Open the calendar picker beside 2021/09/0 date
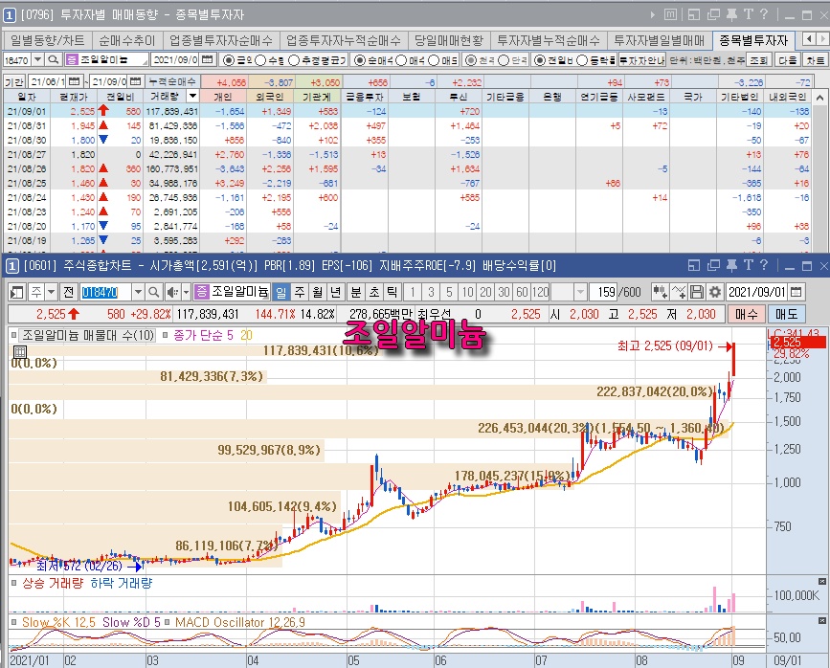The image size is (830, 668). point(208,59)
